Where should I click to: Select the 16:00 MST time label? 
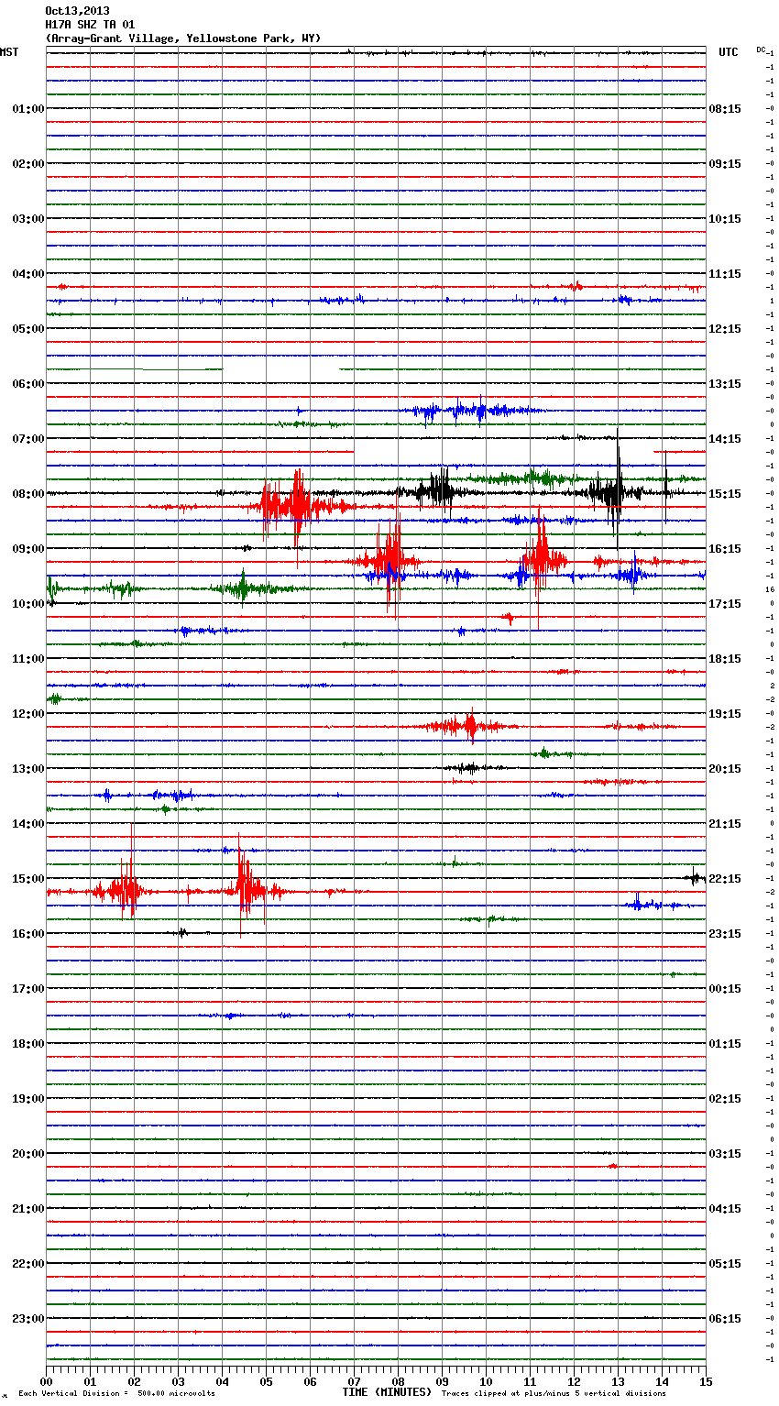(28, 934)
